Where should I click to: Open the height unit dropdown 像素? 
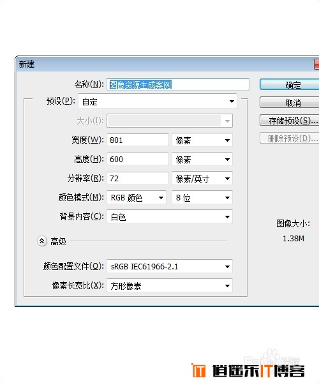click(x=202, y=159)
